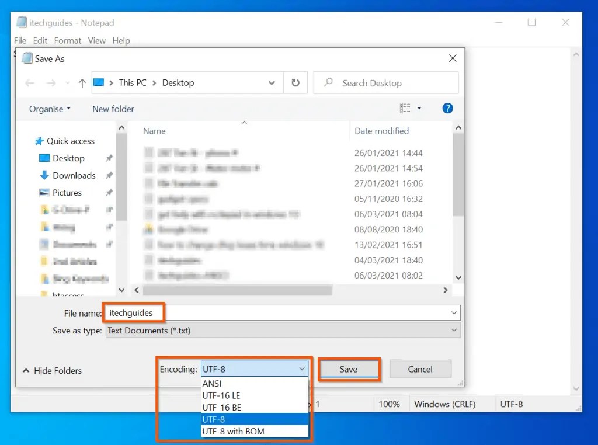
Task: Open the Encoding dropdown list
Action: (303, 368)
